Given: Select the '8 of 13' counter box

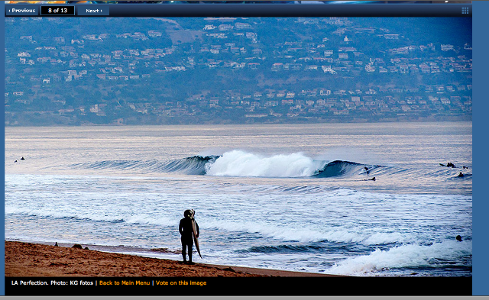Looking at the screenshot, I should pos(58,11).
